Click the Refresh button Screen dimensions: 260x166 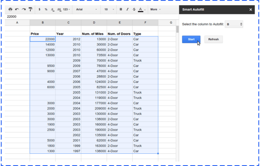(213, 39)
